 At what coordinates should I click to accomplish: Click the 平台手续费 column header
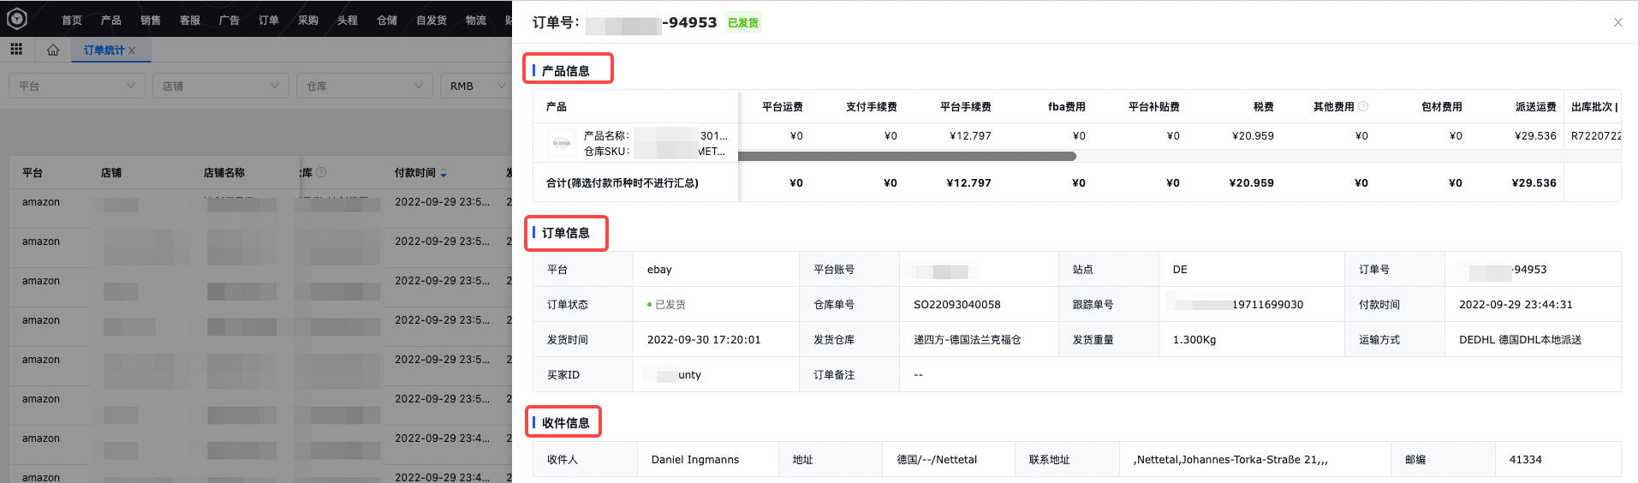click(x=966, y=107)
